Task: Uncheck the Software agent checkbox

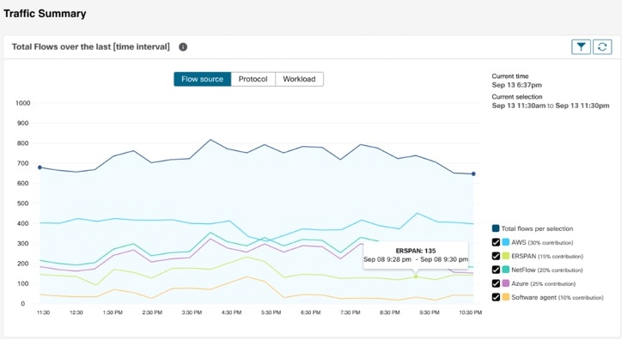Action: point(496,297)
